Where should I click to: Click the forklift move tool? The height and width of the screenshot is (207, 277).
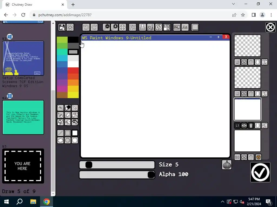click(x=150, y=27)
